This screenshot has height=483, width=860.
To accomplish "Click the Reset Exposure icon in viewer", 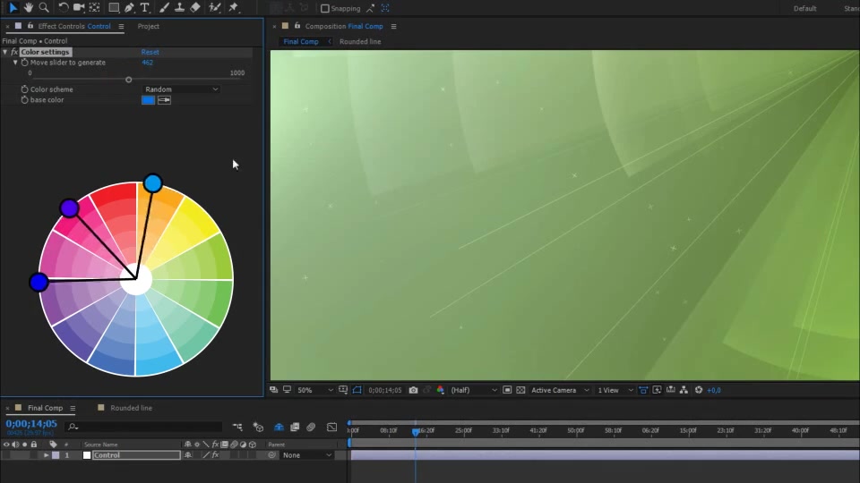I will (x=698, y=390).
